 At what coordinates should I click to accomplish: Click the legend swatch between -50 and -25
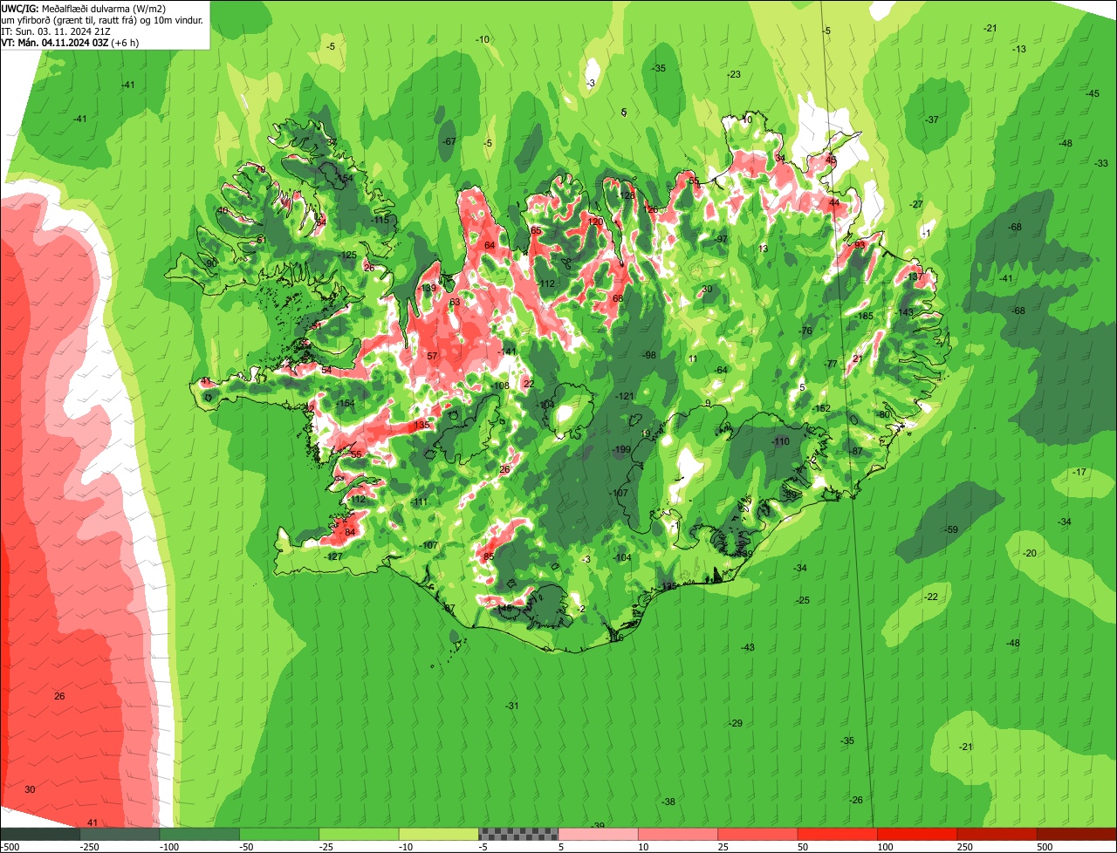pyautogui.click(x=279, y=834)
